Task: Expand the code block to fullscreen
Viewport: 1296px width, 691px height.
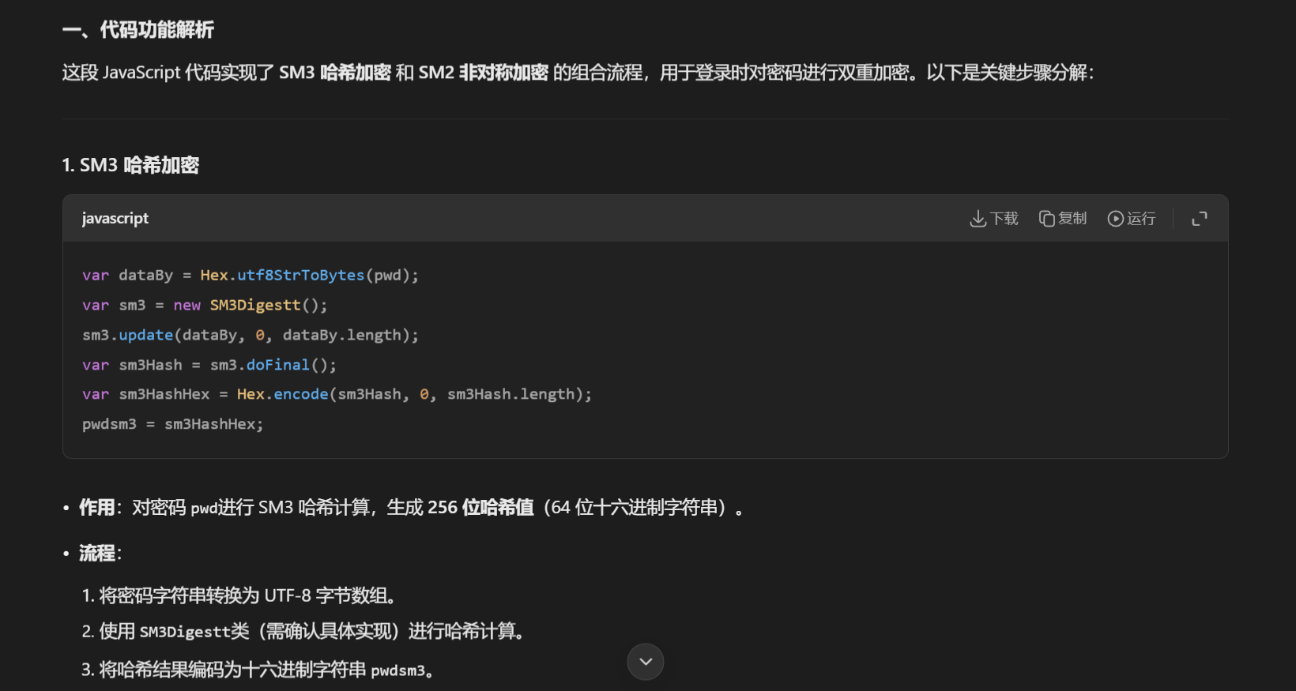Action: (x=1199, y=219)
